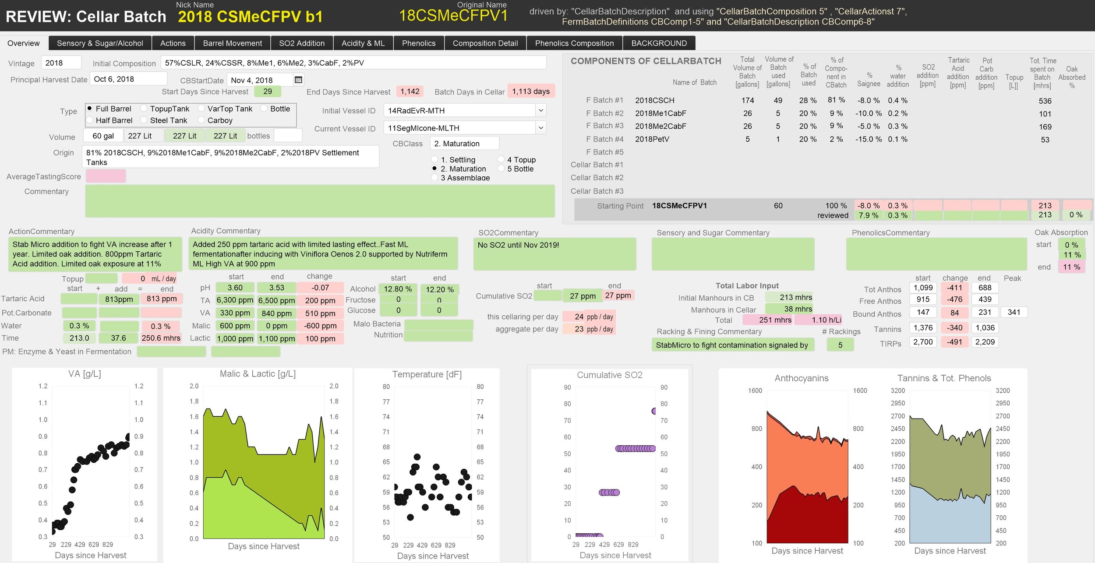Select the Full Barrel radio button
1095x563 pixels.
pos(89,108)
